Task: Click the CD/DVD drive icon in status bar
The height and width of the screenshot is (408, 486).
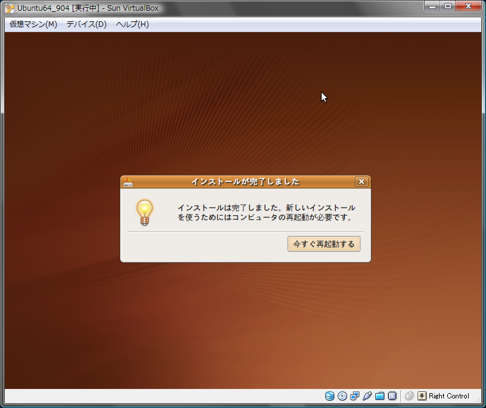Action: click(x=342, y=396)
